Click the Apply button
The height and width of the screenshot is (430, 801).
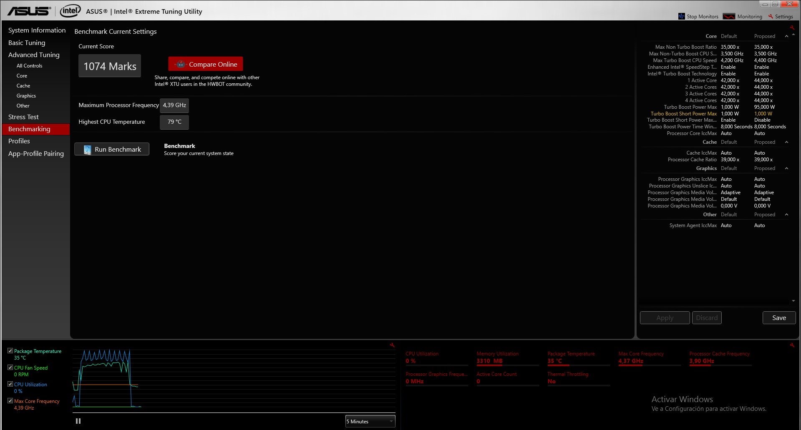pyautogui.click(x=665, y=317)
